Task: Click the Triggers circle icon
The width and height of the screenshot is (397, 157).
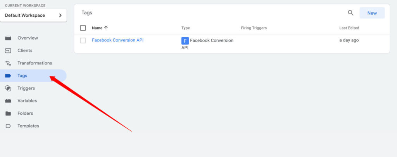Action: click(8, 88)
